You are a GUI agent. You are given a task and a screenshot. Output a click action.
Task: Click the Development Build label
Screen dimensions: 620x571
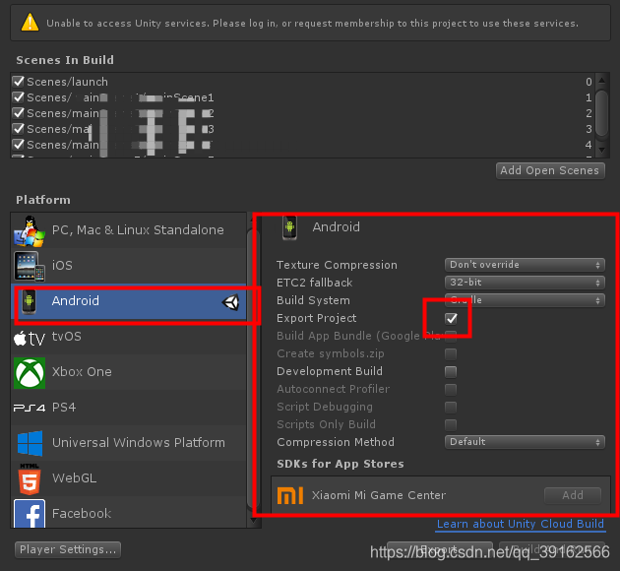[330, 371]
